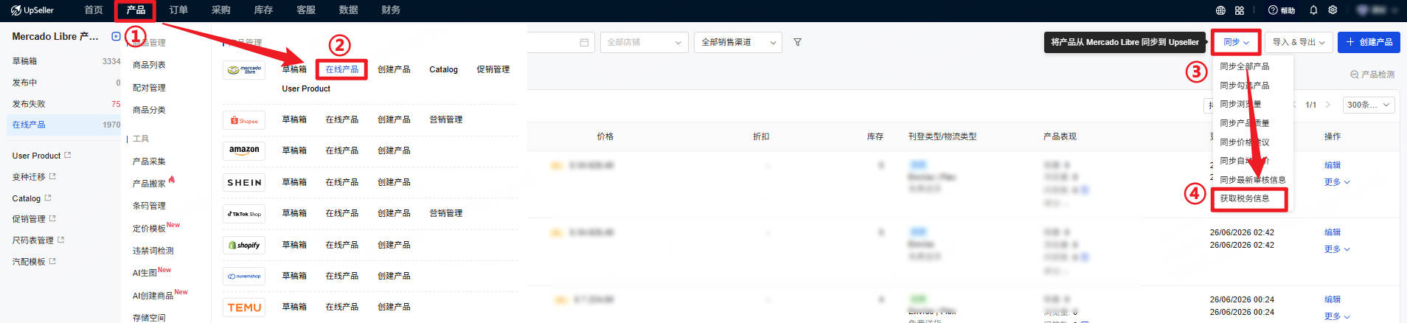The width and height of the screenshot is (1407, 323).
Task: Click the TEMU platform logo
Action: point(244,308)
